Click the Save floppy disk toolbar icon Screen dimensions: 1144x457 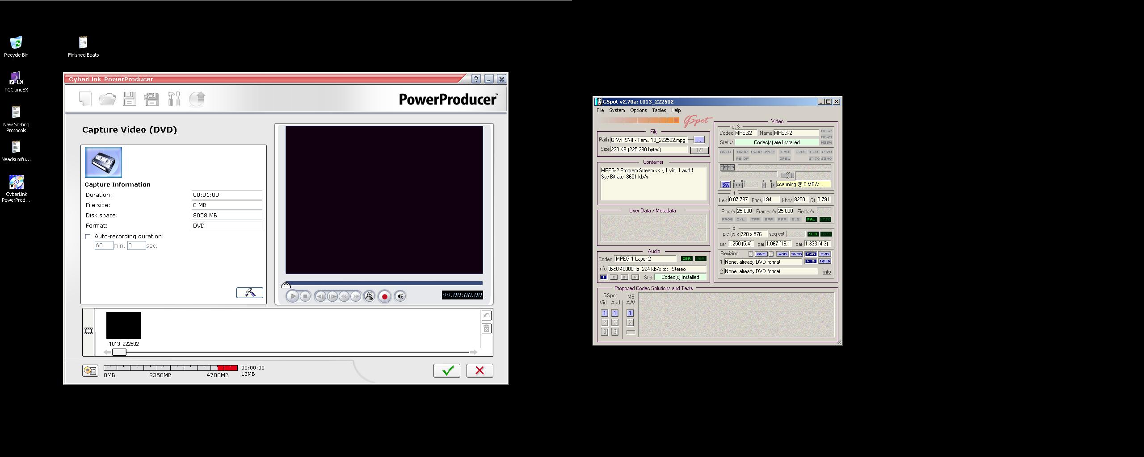coord(130,99)
